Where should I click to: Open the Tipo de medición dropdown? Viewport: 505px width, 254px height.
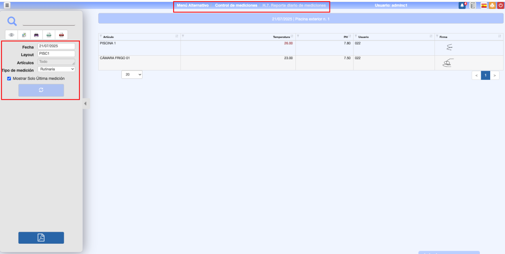pyautogui.click(x=56, y=70)
